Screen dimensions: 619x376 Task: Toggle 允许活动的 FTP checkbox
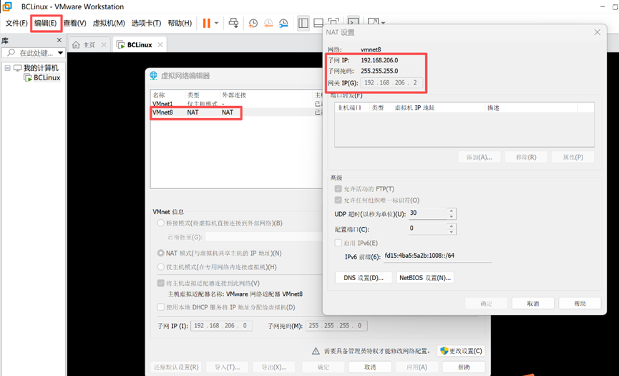[x=338, y=189]
